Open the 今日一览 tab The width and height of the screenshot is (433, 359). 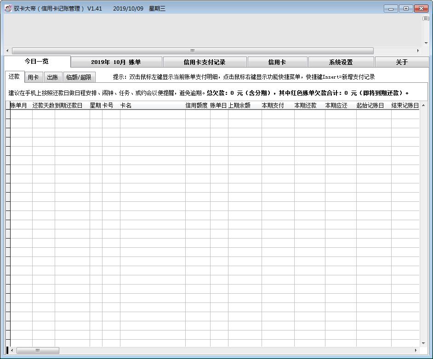(37, 61)
